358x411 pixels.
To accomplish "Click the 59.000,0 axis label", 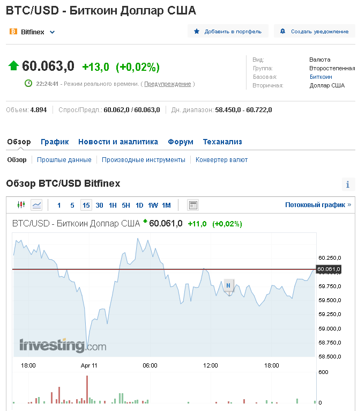I will [x=330, y=329].
